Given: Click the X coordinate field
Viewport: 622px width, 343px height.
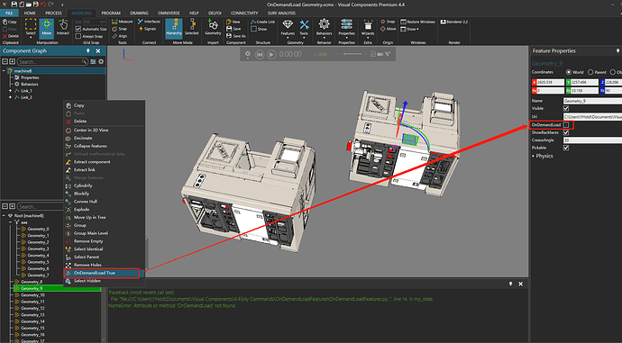Looking at the screenshot, I should (550, 83).
